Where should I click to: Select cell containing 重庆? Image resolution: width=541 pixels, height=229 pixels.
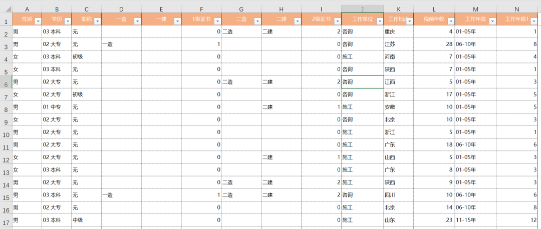[x=398, y=31]
